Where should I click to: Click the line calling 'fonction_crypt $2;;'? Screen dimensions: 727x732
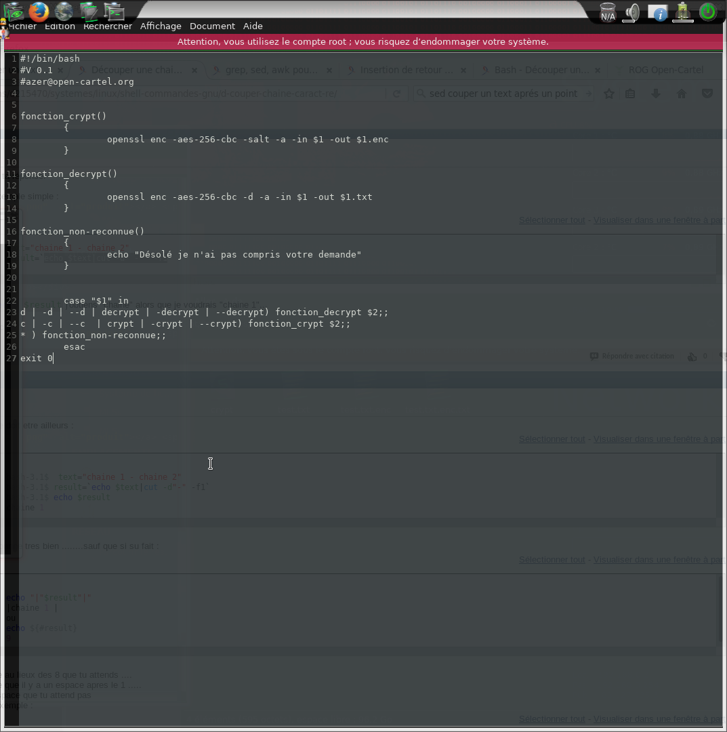pyautogui.click(x=185, y=324)
